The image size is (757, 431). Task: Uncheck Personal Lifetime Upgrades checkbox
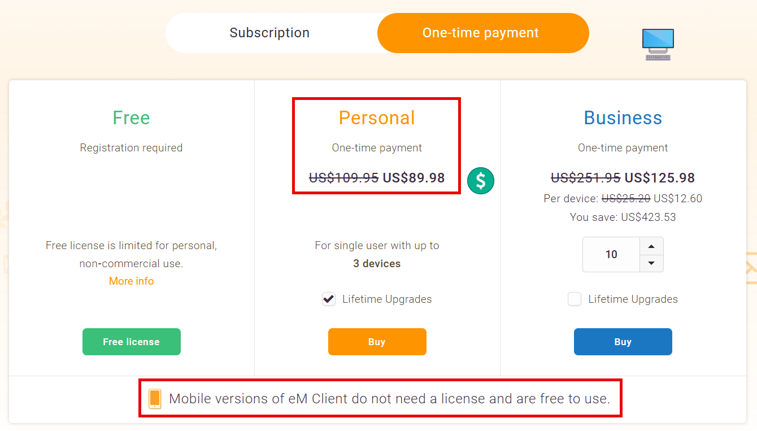coord(329,299)
